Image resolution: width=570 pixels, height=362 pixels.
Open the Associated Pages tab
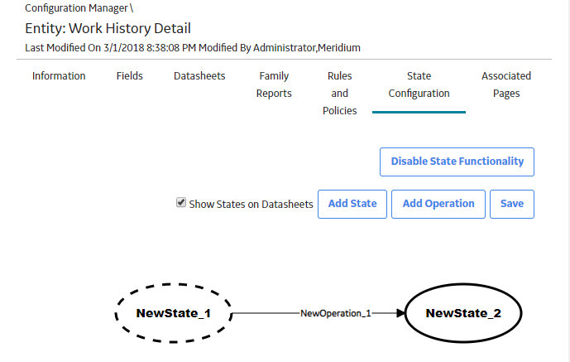coord(506,84)
